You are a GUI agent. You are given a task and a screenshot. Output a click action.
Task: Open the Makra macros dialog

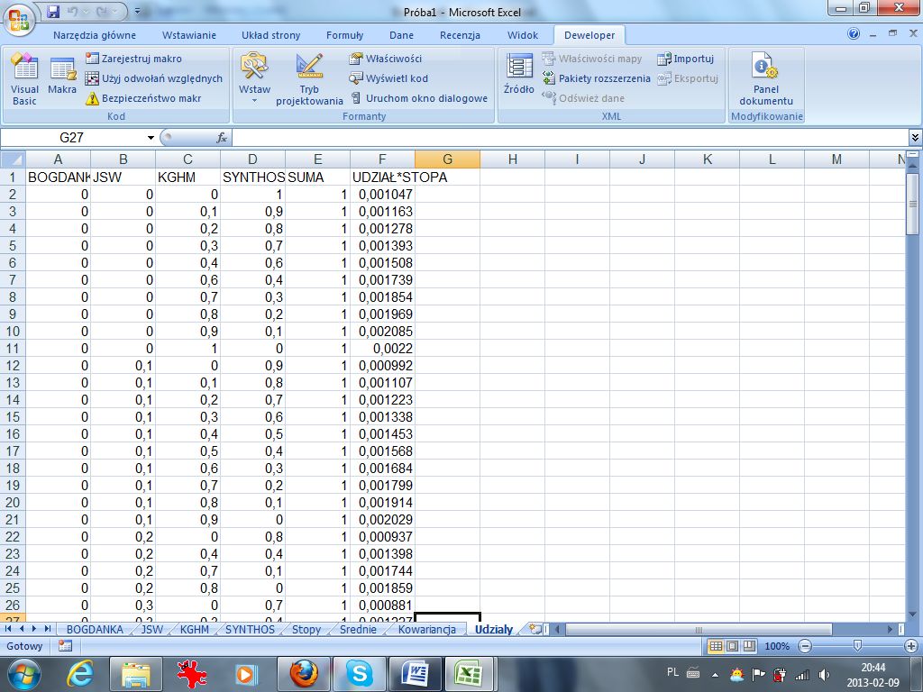click(x=62, y=76)
